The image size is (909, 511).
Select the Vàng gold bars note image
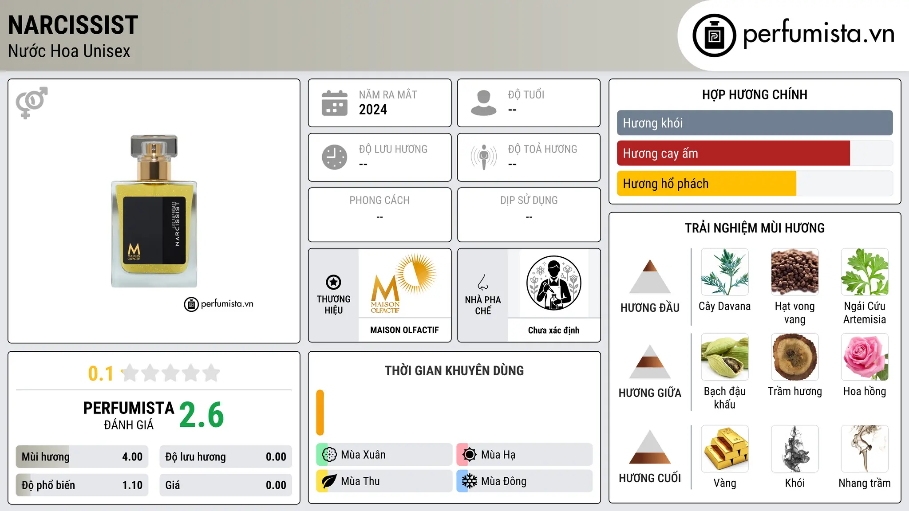[x=725, y=449]
